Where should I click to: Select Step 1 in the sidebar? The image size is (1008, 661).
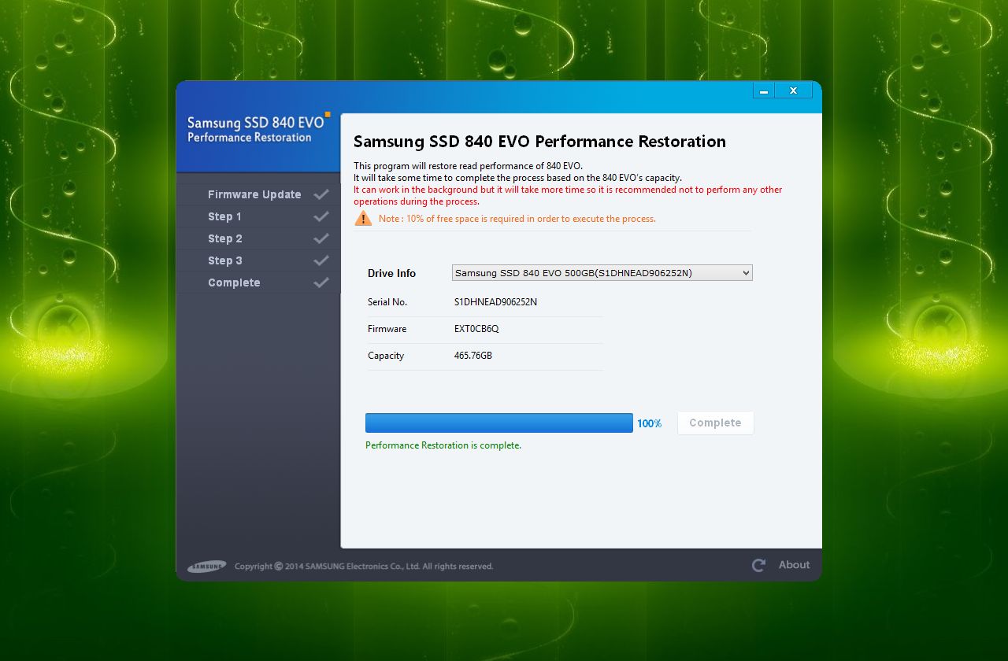tap(258, 216)
